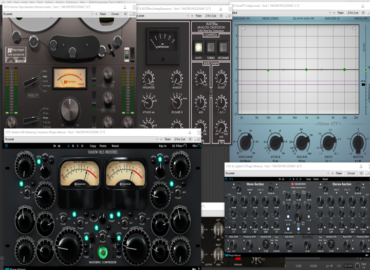
Task: Click UI button on Shadow Hills window
Action: 190,139
